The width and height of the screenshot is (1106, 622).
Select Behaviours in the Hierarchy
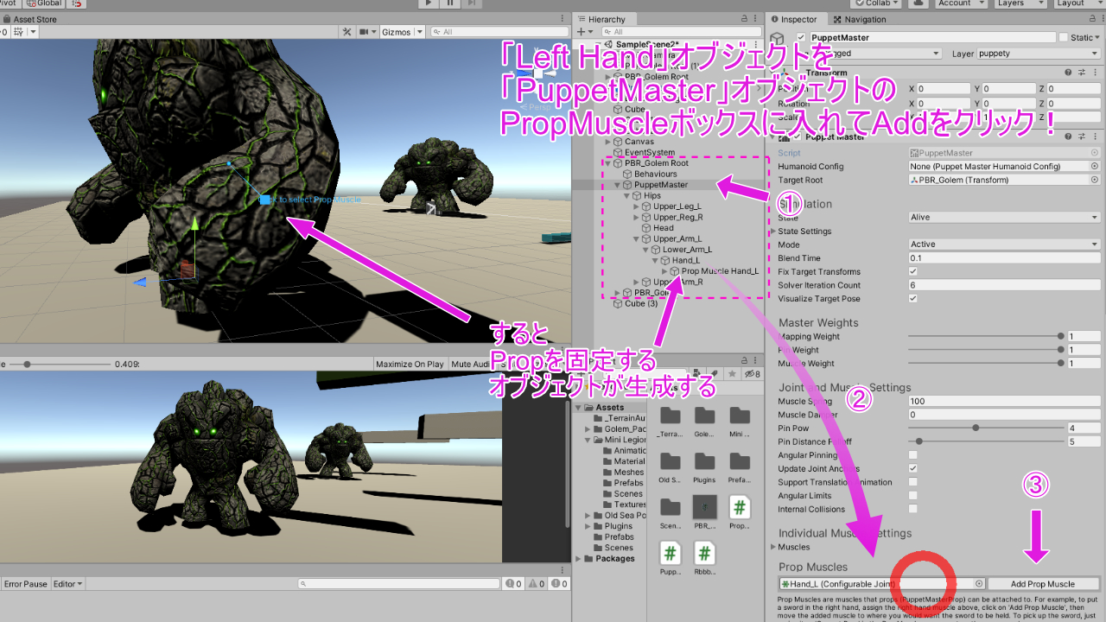click(x=656, y=174)
